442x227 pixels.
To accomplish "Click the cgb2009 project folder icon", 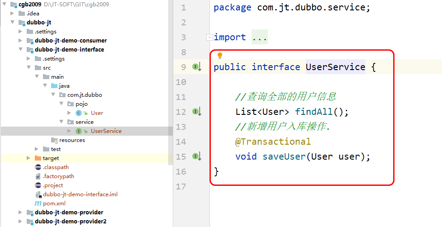I will pyautogui.click(x=14, y=5).
